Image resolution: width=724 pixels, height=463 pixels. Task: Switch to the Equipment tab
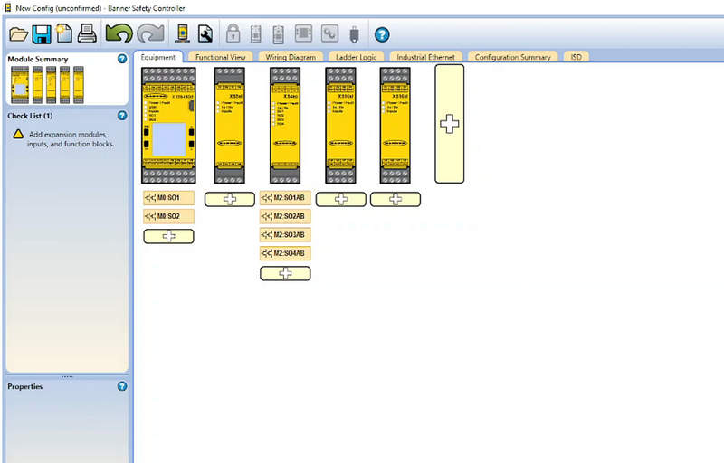pyautogui.click(x=157, y=57)
